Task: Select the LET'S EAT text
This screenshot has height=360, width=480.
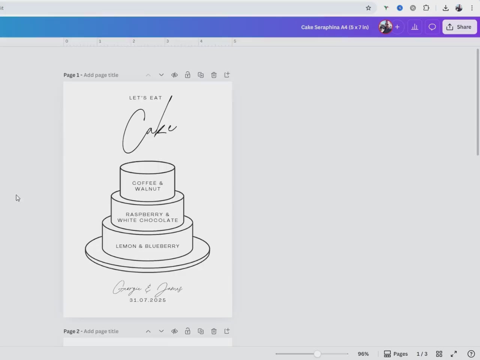Action: (145, 98)
